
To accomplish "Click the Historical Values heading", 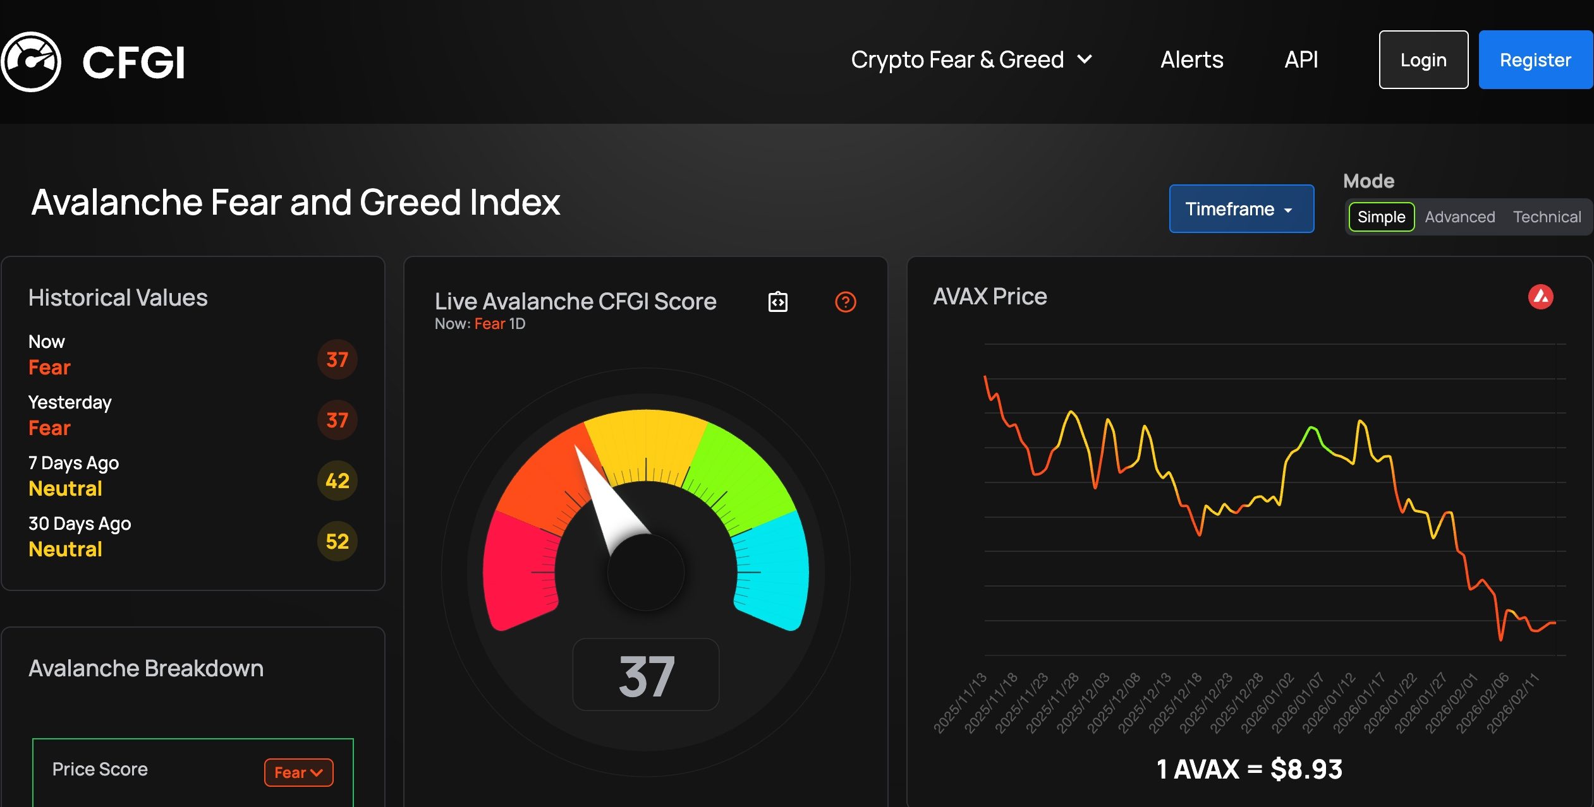I will pos(118,297).
